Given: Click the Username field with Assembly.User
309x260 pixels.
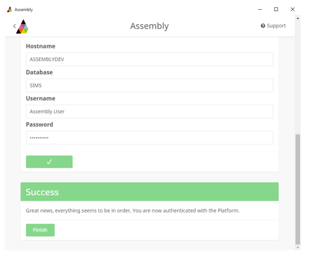Looking at the screenshot, I should pyautogui.click(x=149, y=112).
